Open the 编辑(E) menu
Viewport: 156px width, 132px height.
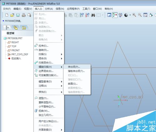[x=17, y=9]
